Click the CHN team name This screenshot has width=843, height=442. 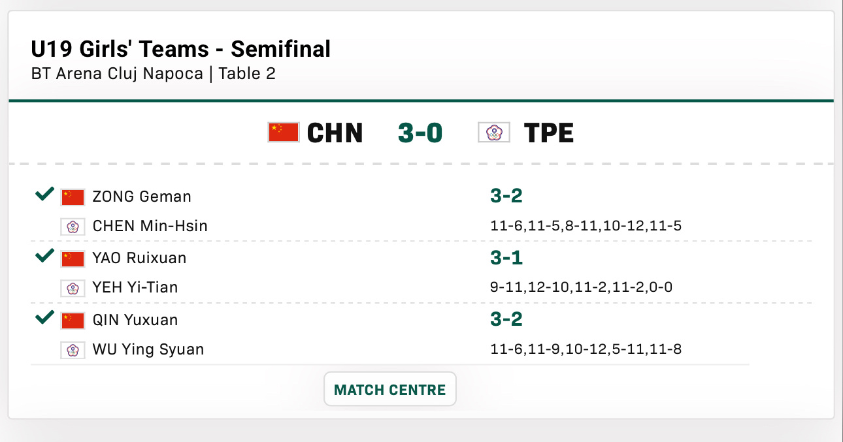coord(335,133)
